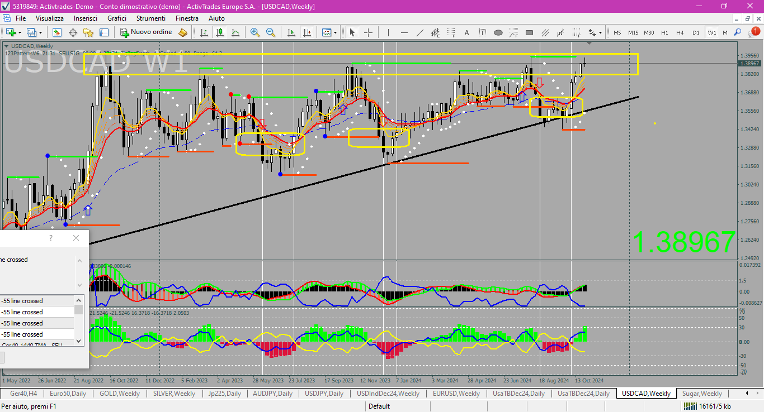The width and height of the screenshot is (764, 412).
Task: Select ellipse drawing tool
Action: [498, 32]
